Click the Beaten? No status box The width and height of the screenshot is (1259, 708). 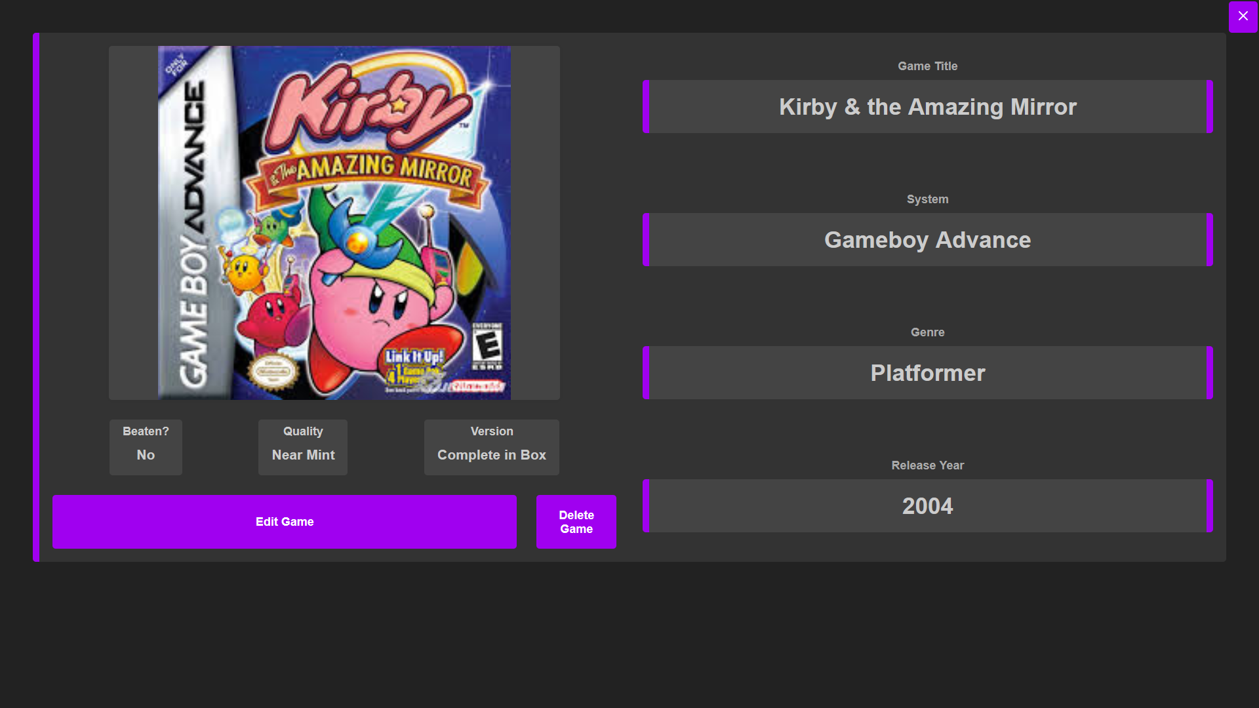(146, 447)
